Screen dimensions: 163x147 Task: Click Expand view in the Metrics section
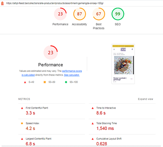(145, 99)
